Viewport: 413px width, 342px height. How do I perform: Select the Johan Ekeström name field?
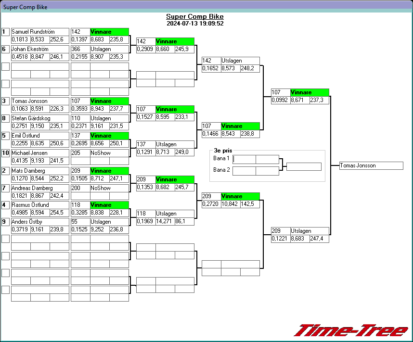point(40,49)
